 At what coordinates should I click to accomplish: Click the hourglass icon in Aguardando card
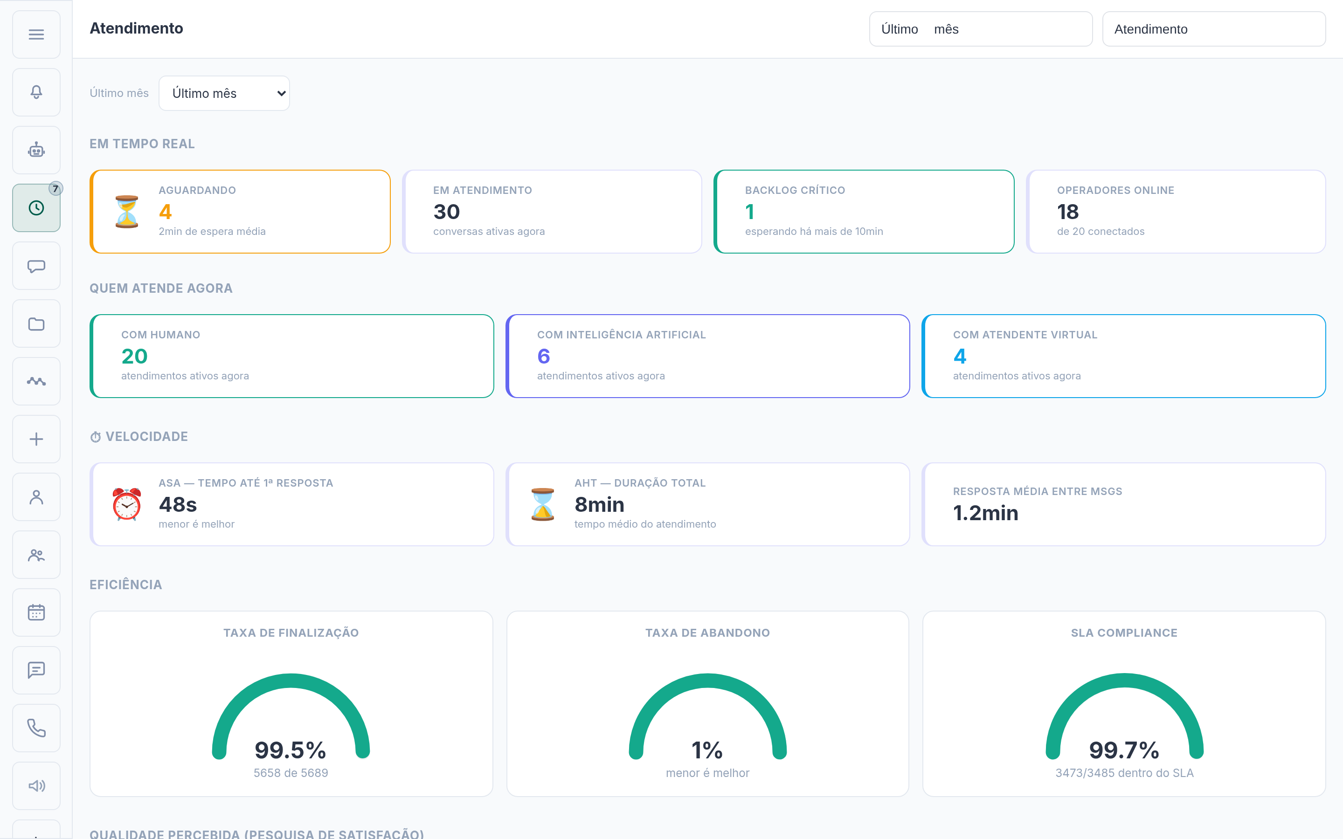pyautogui.click(x=126, y=212)
